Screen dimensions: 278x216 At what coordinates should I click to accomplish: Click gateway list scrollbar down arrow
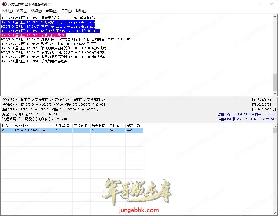[275, 213]
